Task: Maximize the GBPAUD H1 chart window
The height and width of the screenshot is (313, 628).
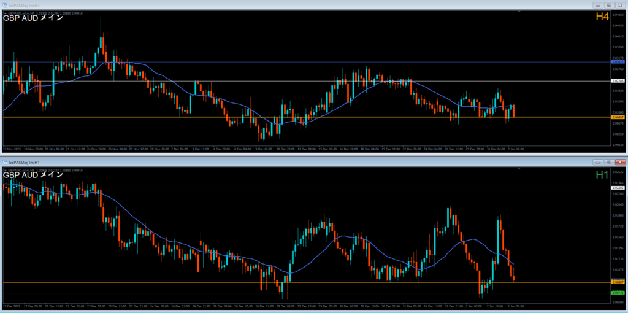Action: coord(608,162)
